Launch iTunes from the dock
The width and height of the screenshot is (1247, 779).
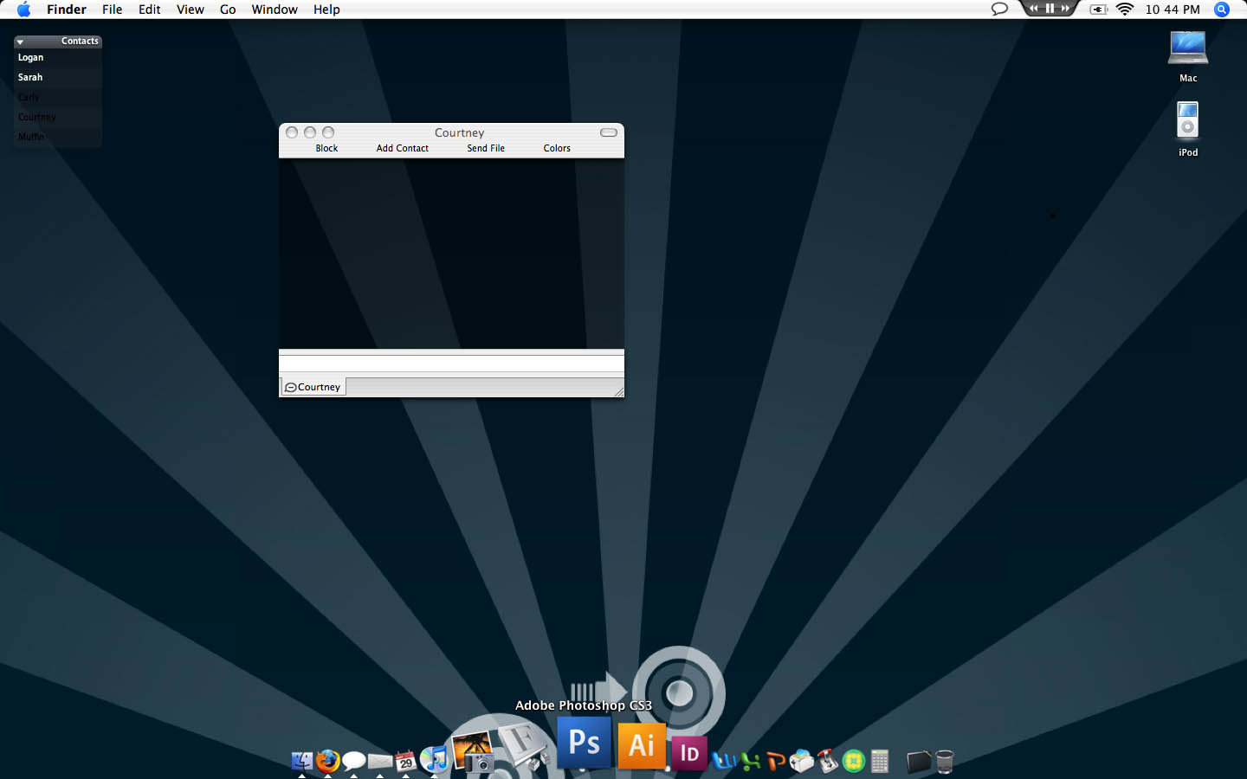(434, 759)
